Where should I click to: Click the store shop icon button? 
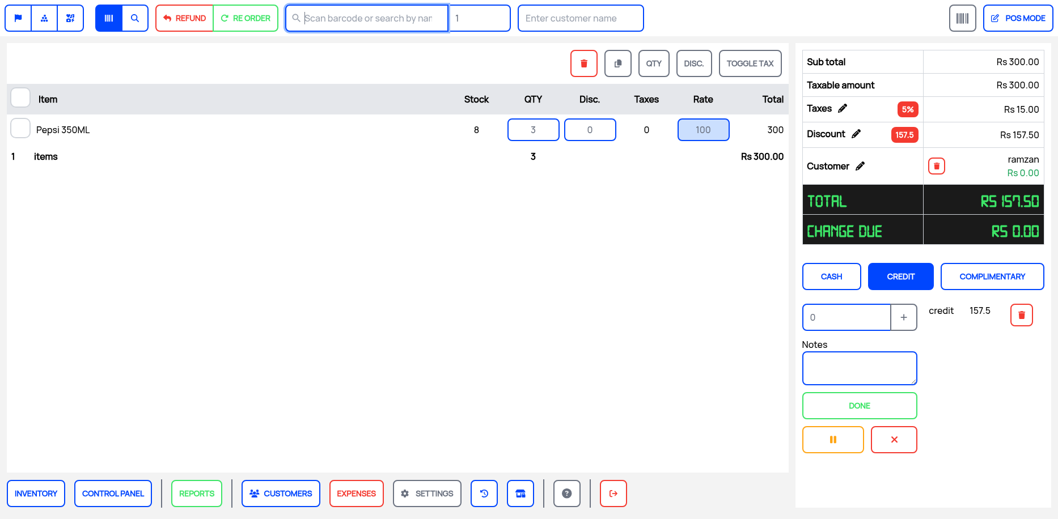[x=520, y=494]
